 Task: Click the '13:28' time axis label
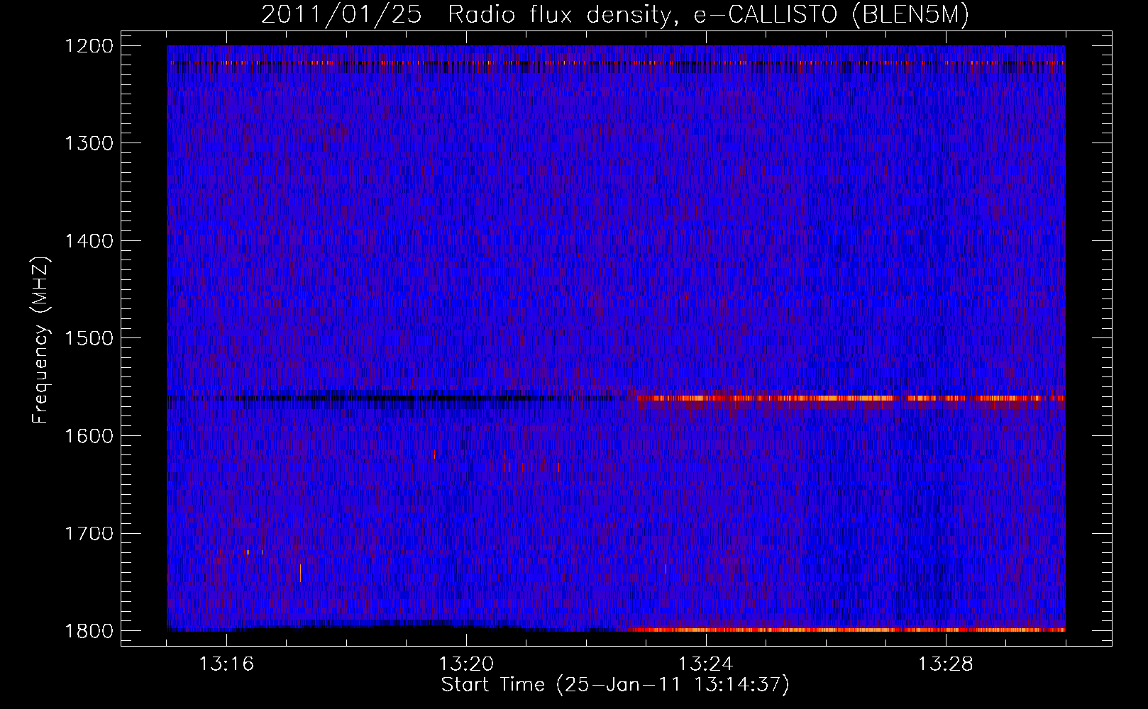pyautogui.click(x=946, y=664)
